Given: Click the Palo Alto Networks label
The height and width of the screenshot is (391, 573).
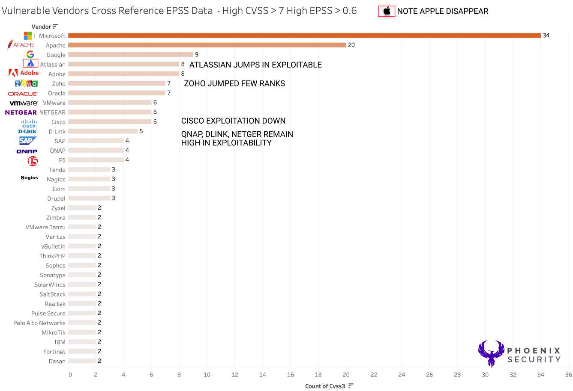Looking at the screenshot, I should click(x=39, y=323).
